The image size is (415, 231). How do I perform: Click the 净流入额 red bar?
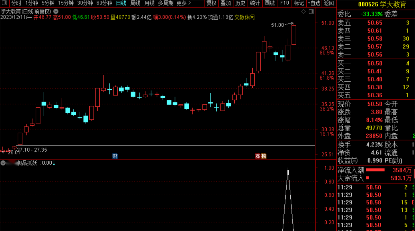click(375, 170)
